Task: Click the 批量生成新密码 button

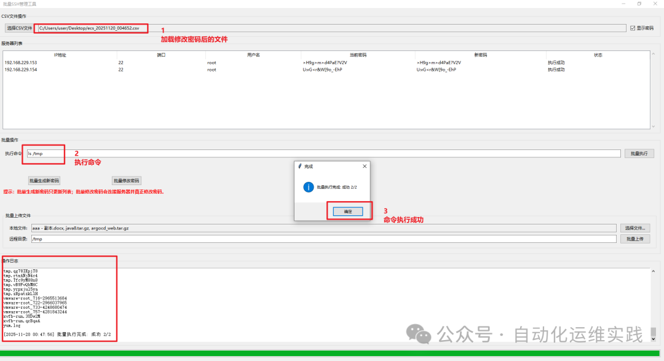Action: tap(44, 181)
